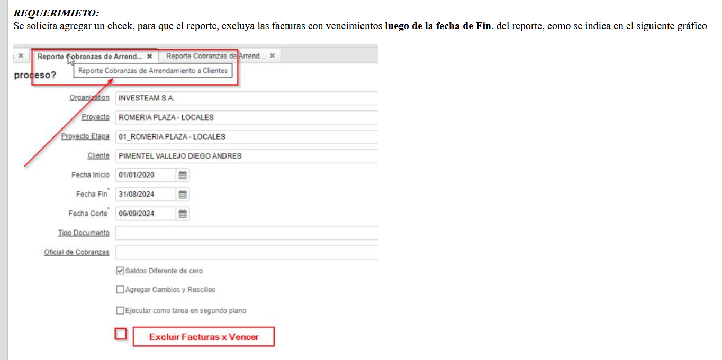Open the Fecha Inicio calendar picker
722x360 pixels.
(183, 175)
